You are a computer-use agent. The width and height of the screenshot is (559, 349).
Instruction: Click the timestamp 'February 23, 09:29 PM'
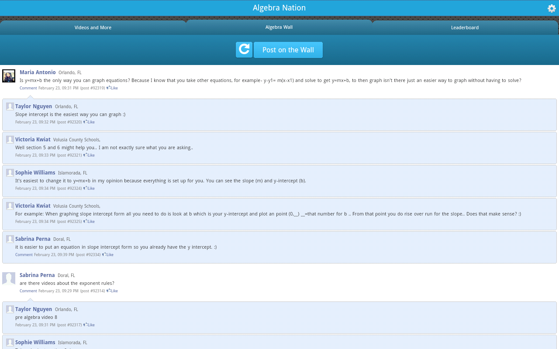(x=59, y=291)
